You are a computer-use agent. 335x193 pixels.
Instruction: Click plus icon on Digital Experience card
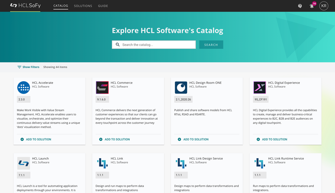click(x=258, y=139)
